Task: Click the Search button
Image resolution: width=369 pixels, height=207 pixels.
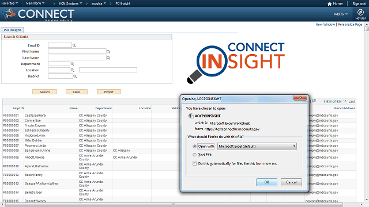Action: click(x=44, y=92)
